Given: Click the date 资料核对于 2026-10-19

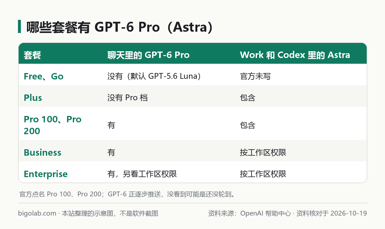Looking at the screenshot, I should tap(331, 213).
